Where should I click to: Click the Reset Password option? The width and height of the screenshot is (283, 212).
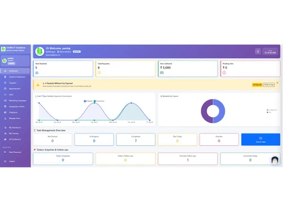click(15, 152)
